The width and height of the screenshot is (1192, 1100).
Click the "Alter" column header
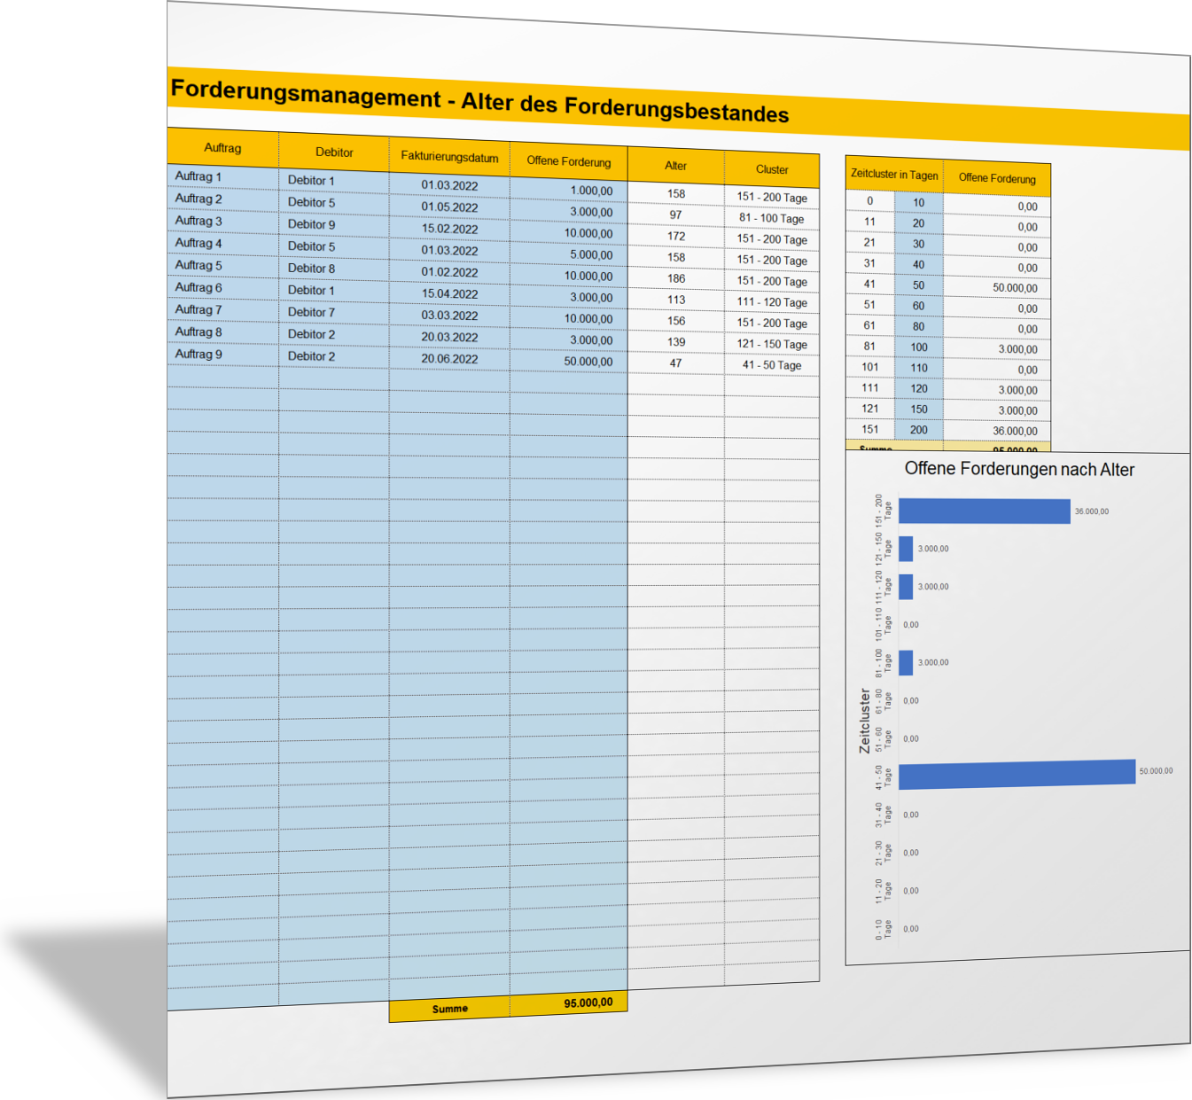click(x=675, y=166)
